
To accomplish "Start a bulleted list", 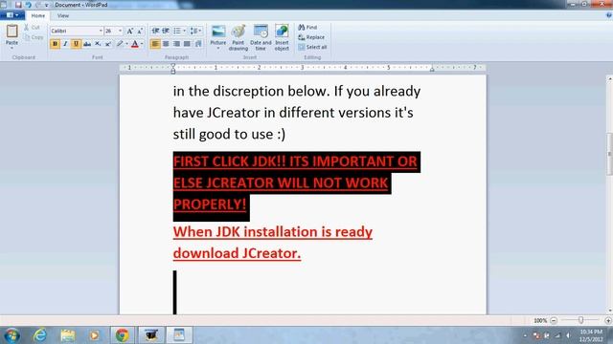I will (177, 31).
